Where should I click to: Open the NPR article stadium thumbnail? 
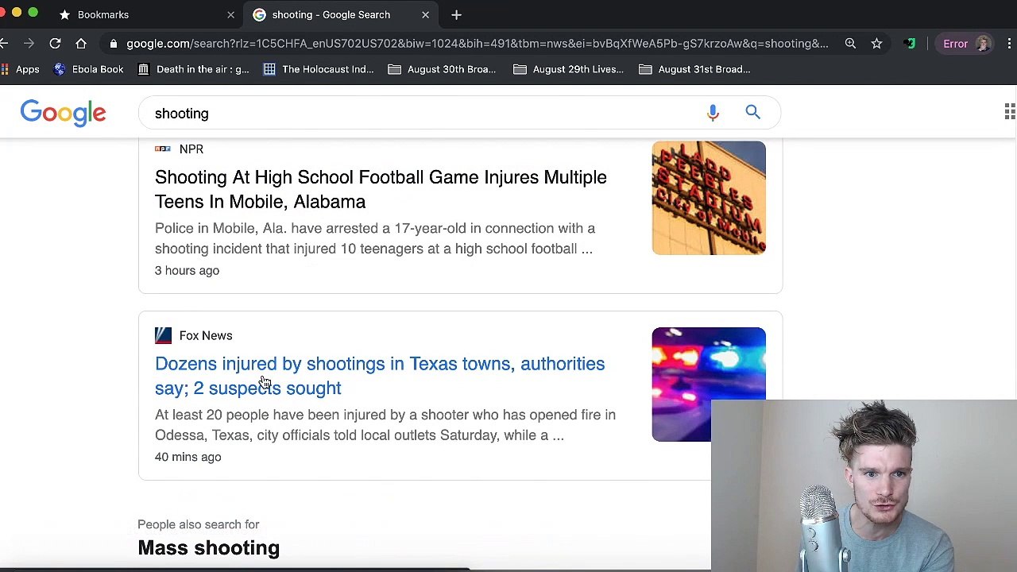coord(709,198)
